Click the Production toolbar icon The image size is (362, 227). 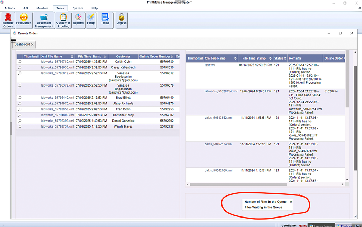pos(24,20)
